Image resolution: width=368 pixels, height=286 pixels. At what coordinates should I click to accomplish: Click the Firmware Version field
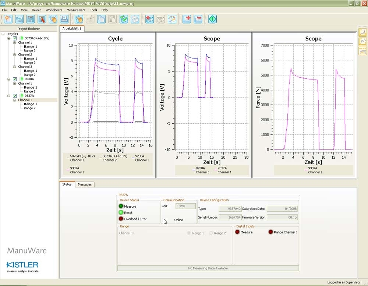(282, 217)
